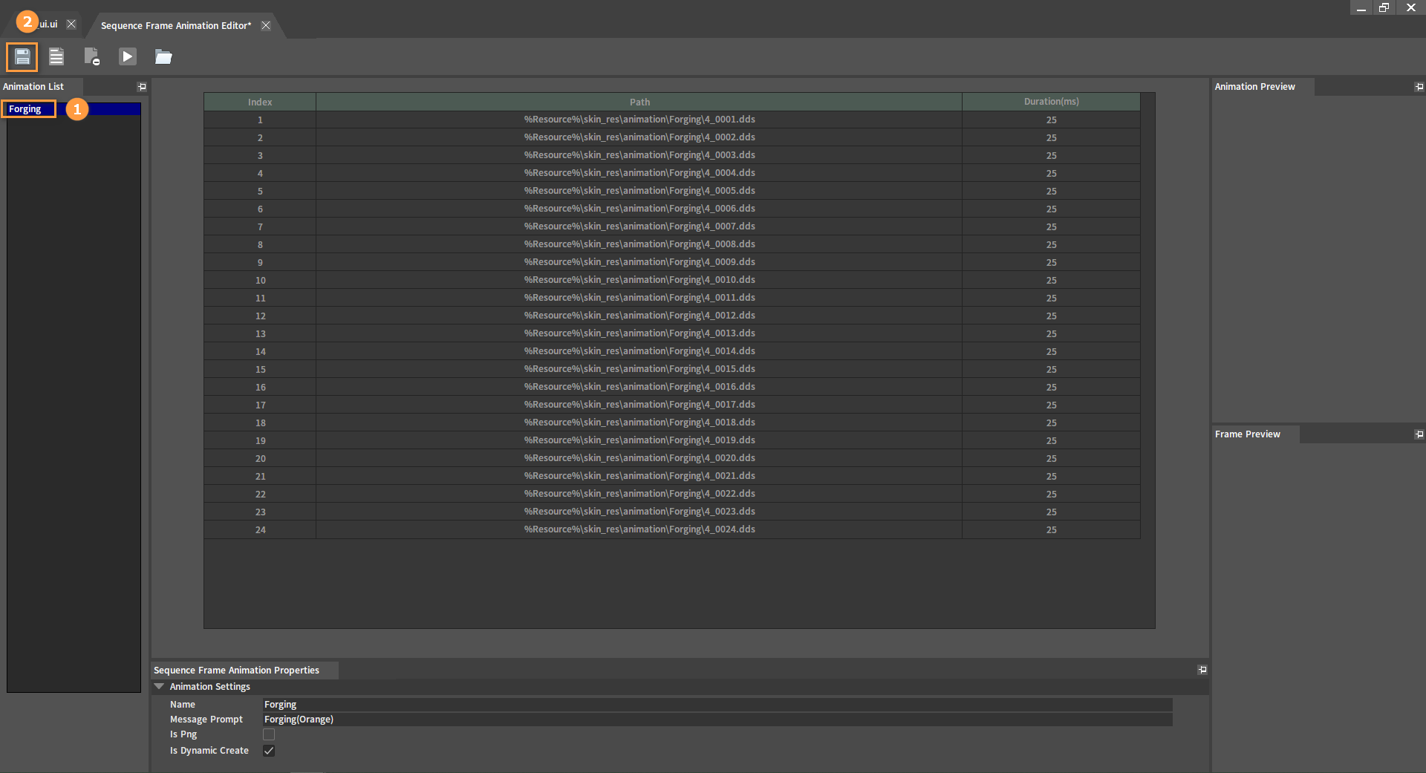Click the Duration(ms) column header
The width and height of the screenshot is (1426, 773).
[1051, 102]
